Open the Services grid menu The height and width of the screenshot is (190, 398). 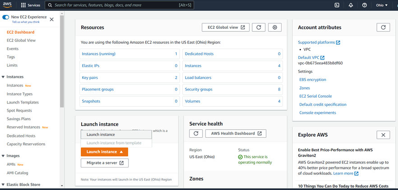click(31, 5)
